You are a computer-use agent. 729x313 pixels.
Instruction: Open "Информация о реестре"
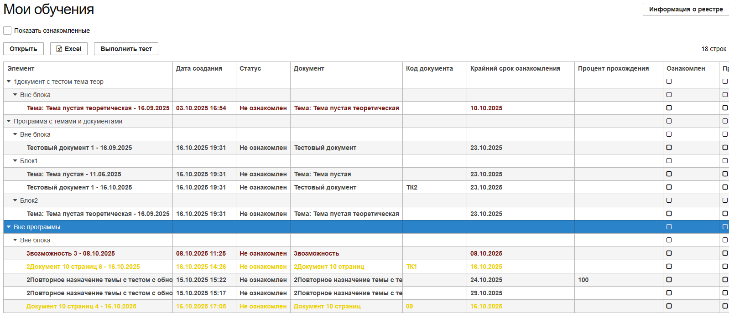(x=686, y=9)
